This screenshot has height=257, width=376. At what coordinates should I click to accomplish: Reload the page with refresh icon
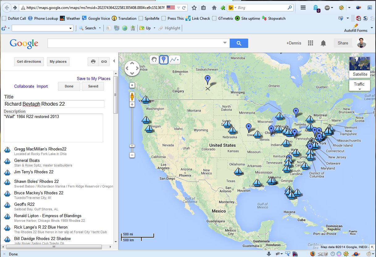(x=184, y=7)
